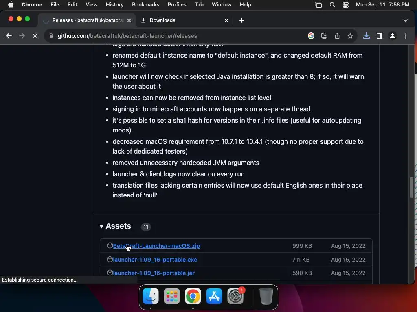The image size is (417, 312).
Task: Open the Chrome profile menu
Action: click(x=393, y=36)
